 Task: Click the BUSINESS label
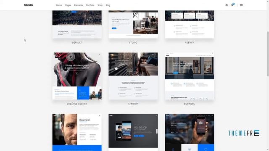(190, 104)
